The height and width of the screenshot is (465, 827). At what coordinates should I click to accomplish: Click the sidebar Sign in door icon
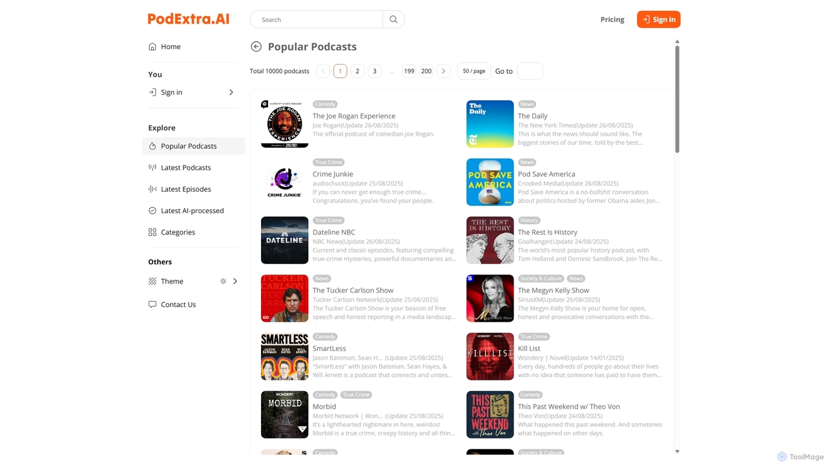point(152,92)
